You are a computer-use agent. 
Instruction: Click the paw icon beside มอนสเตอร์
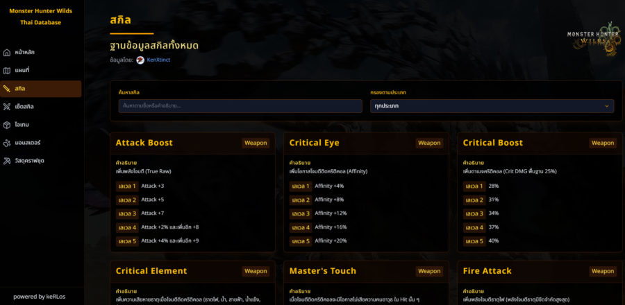pos(7,143)
